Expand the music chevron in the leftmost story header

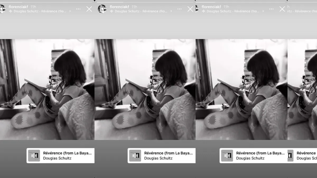coord(70,11)
